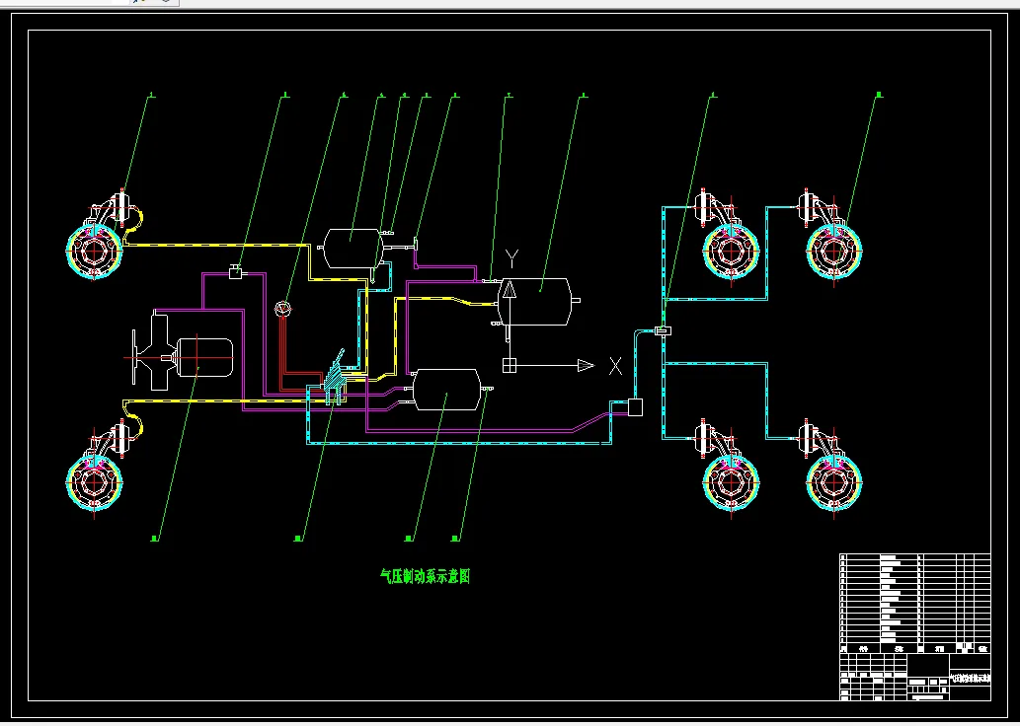1020x726 pixels.
Task: Select the lower air reservoir tank
Action: point(447,390)
